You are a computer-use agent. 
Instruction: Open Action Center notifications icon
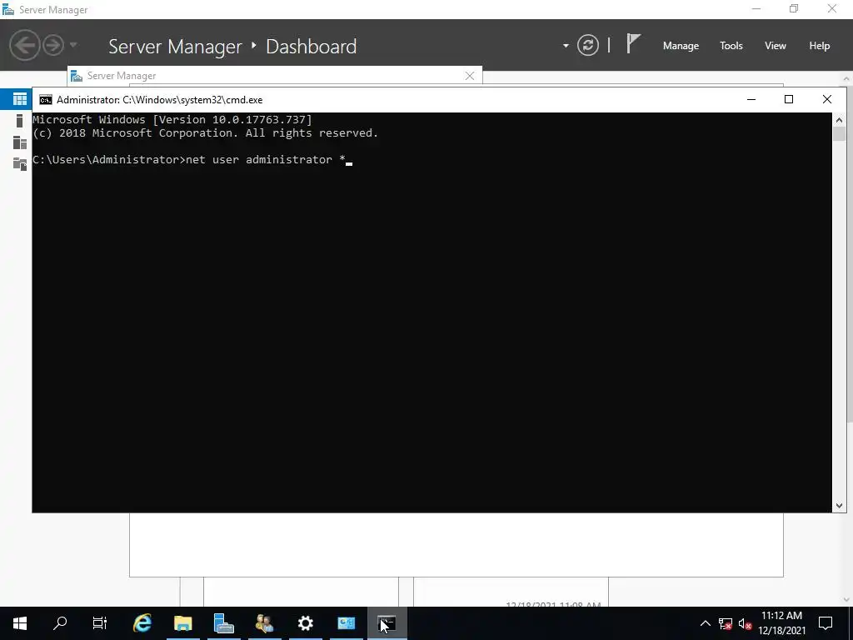click(x=826, y=623)
